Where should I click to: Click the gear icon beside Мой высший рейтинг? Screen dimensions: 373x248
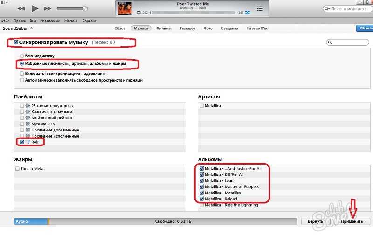coord(28,117)
